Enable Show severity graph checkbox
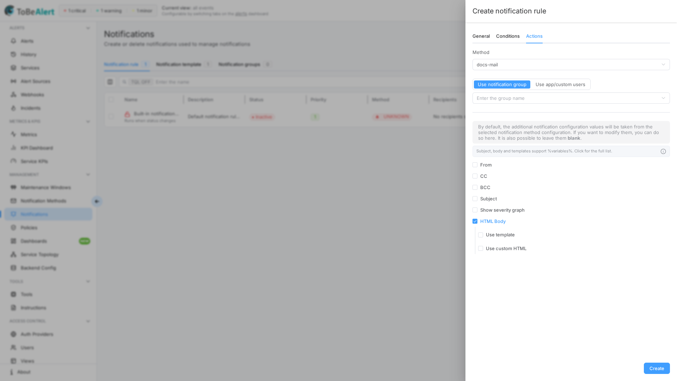Image resolution: width=677 pixels, height=381 pixels. coord(475,210)
